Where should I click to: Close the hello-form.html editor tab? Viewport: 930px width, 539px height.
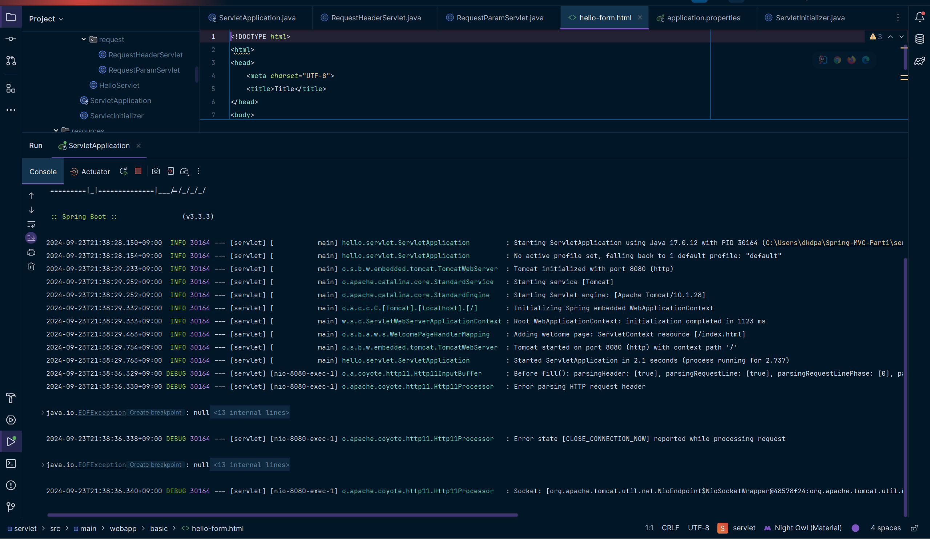pos(640,17)
